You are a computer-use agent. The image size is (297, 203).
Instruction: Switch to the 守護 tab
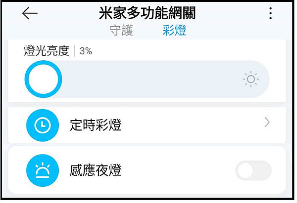point(121,31)
